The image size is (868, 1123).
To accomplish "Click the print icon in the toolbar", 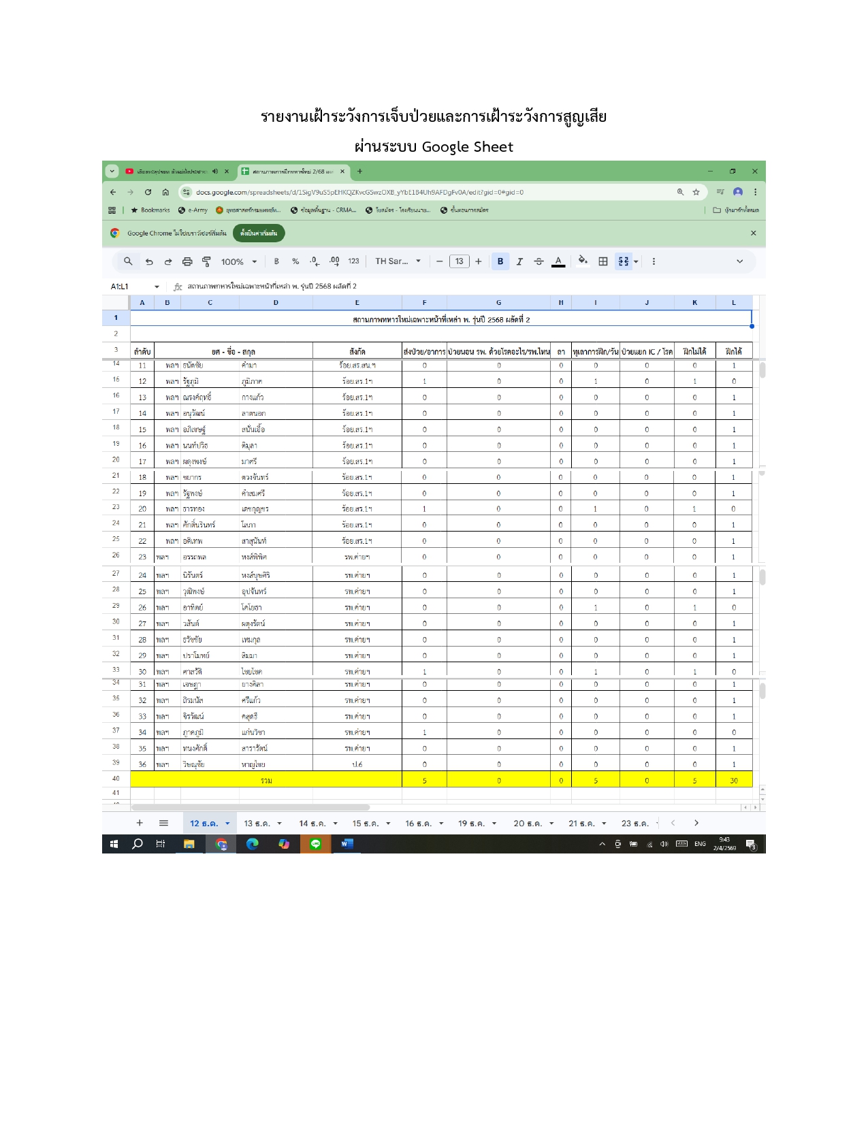I will 187,261.
